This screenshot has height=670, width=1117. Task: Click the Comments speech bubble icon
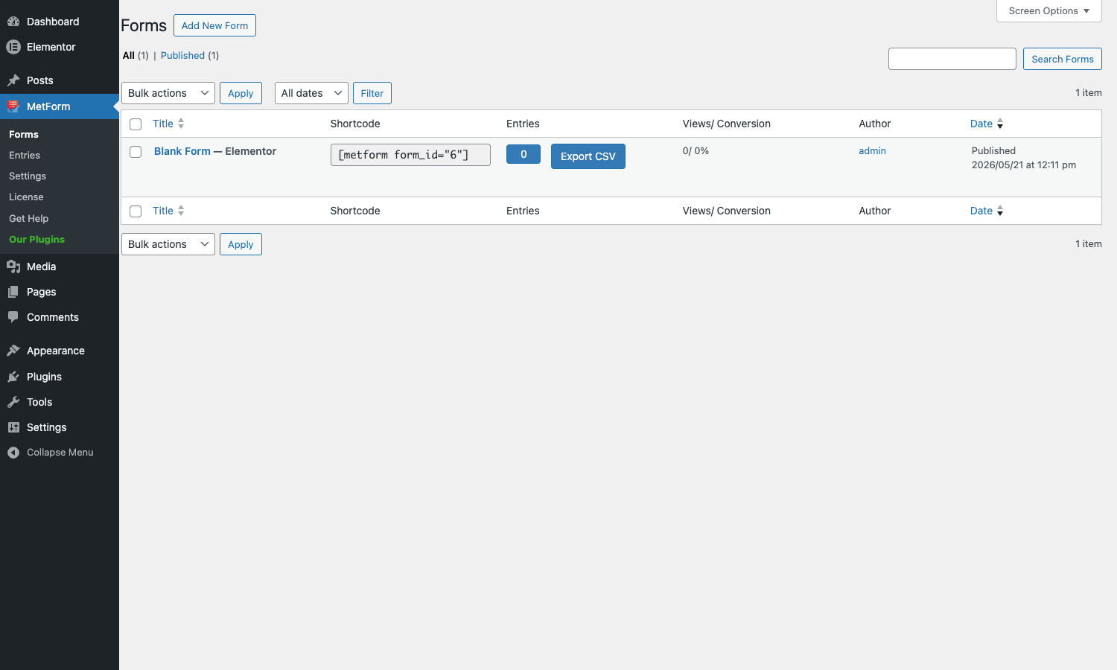tap(13, 317)
